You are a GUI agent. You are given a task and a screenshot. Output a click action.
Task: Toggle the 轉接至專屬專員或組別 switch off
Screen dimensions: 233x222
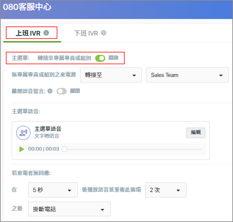click(x=100, y=58)
